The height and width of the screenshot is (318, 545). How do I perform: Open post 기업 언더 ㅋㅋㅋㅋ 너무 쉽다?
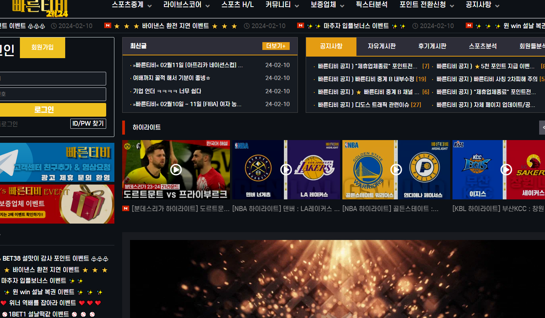pos(167,91)
